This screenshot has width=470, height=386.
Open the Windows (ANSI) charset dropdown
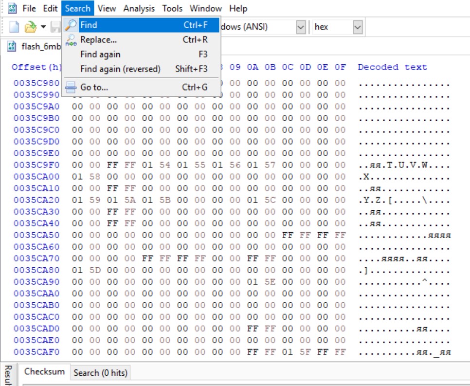click(301, 27)
